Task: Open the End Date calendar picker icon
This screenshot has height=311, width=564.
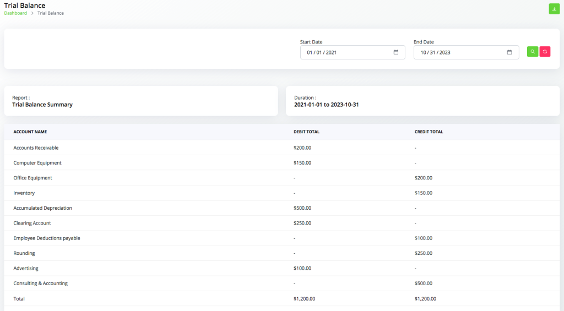Action: (509, 52)
